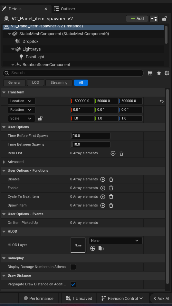Click the 1 Unsaved button
Image resolution: width=172 pixels, height=306 pixels.
[79, 298]
